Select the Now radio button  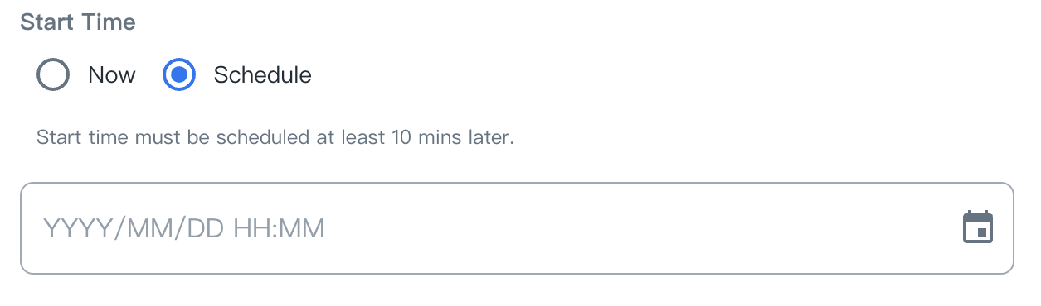[x=53, y=75]
